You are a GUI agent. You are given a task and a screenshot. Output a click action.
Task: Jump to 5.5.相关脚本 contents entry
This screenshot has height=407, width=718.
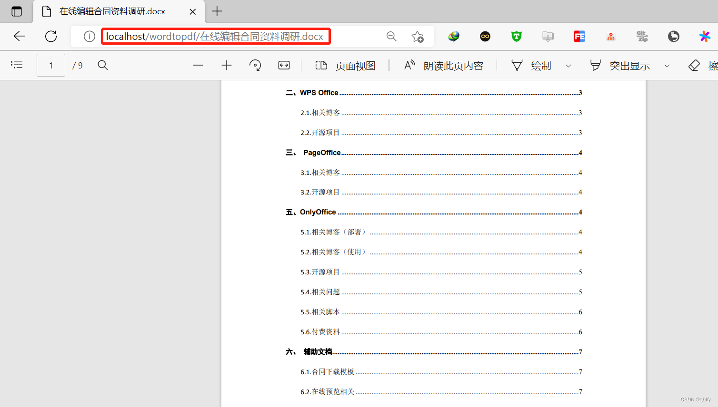(x=441, y=312)
